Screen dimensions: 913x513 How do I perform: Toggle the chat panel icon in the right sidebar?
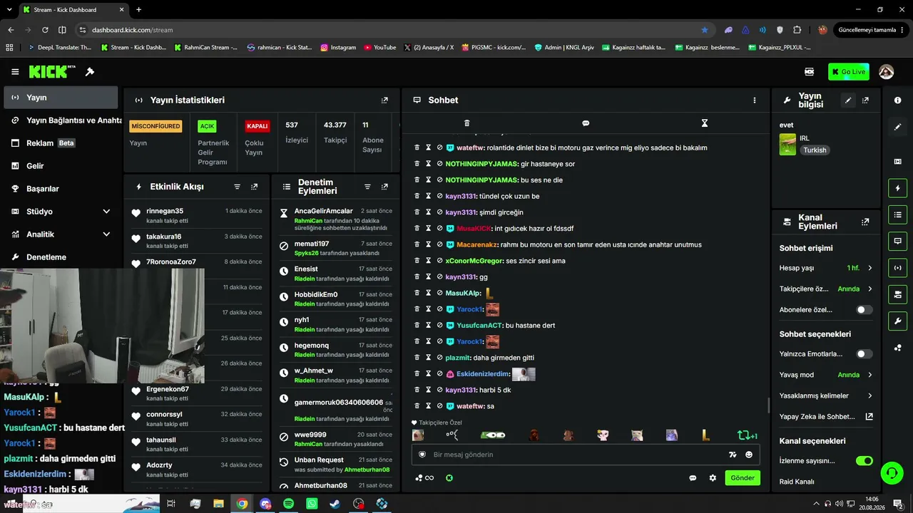coord(897,241)
